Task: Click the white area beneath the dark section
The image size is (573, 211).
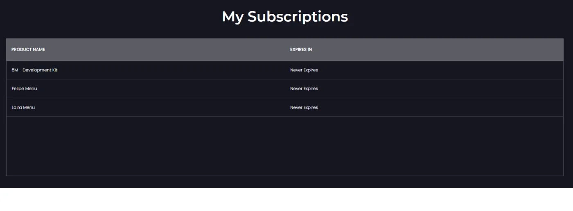Action: point(286,200)
